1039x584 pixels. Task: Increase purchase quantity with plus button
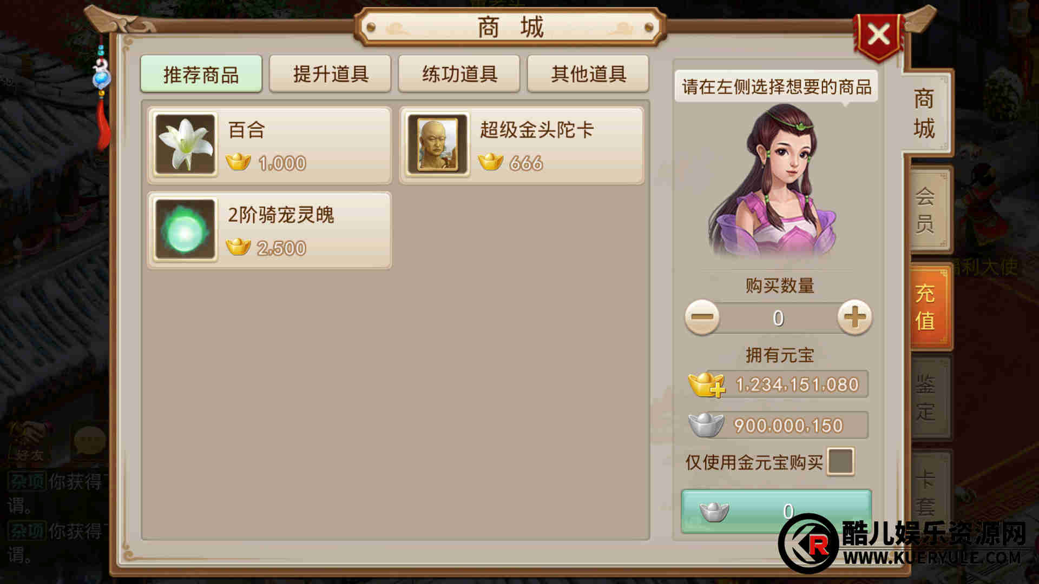click(854, 317)
